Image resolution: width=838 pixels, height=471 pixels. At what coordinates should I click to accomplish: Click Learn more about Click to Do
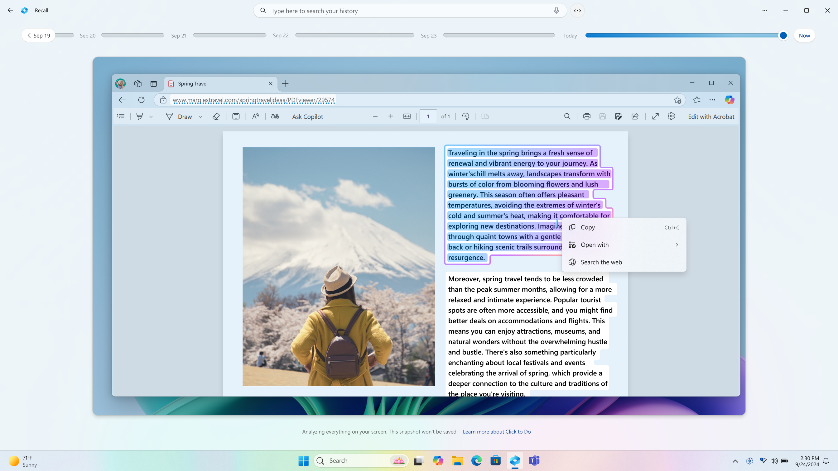point(497,431)
